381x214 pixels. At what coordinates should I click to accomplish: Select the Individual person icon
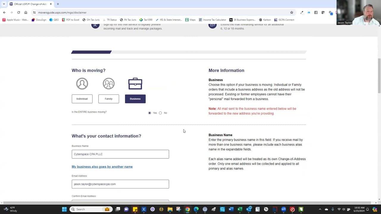click(x=82, y=84)
